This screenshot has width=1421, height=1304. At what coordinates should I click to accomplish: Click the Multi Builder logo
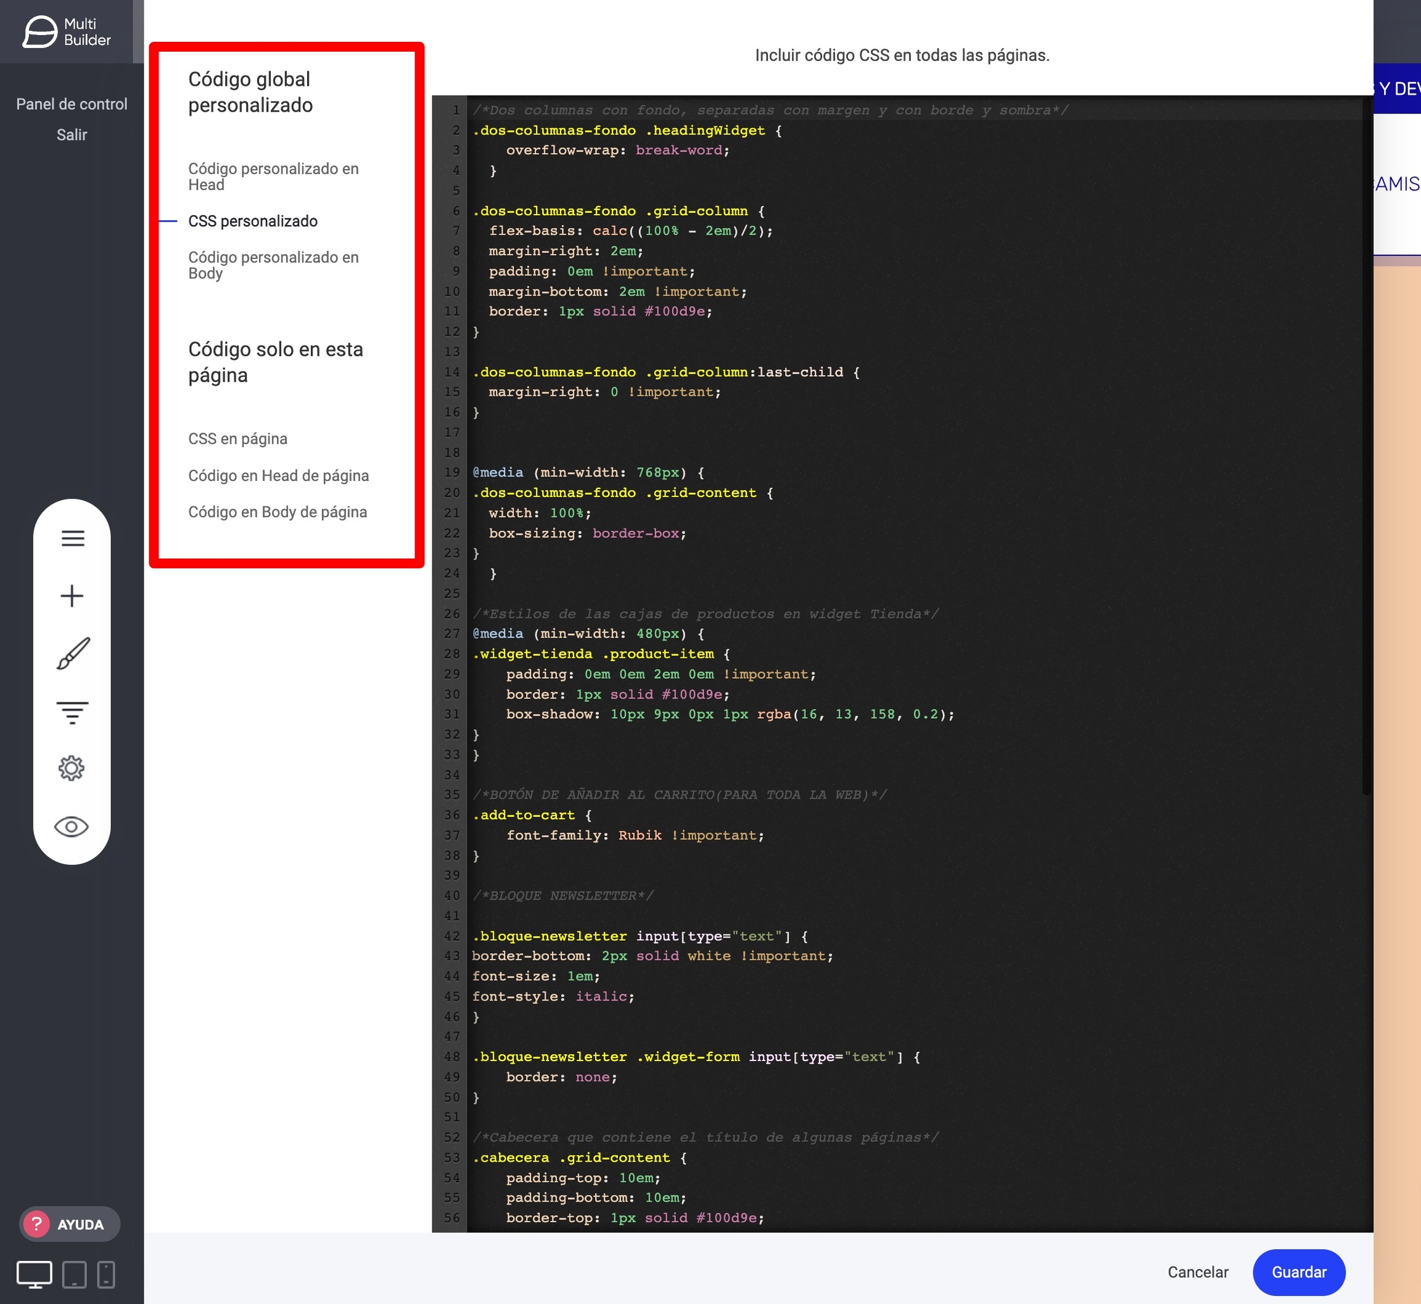coord(67,32)
